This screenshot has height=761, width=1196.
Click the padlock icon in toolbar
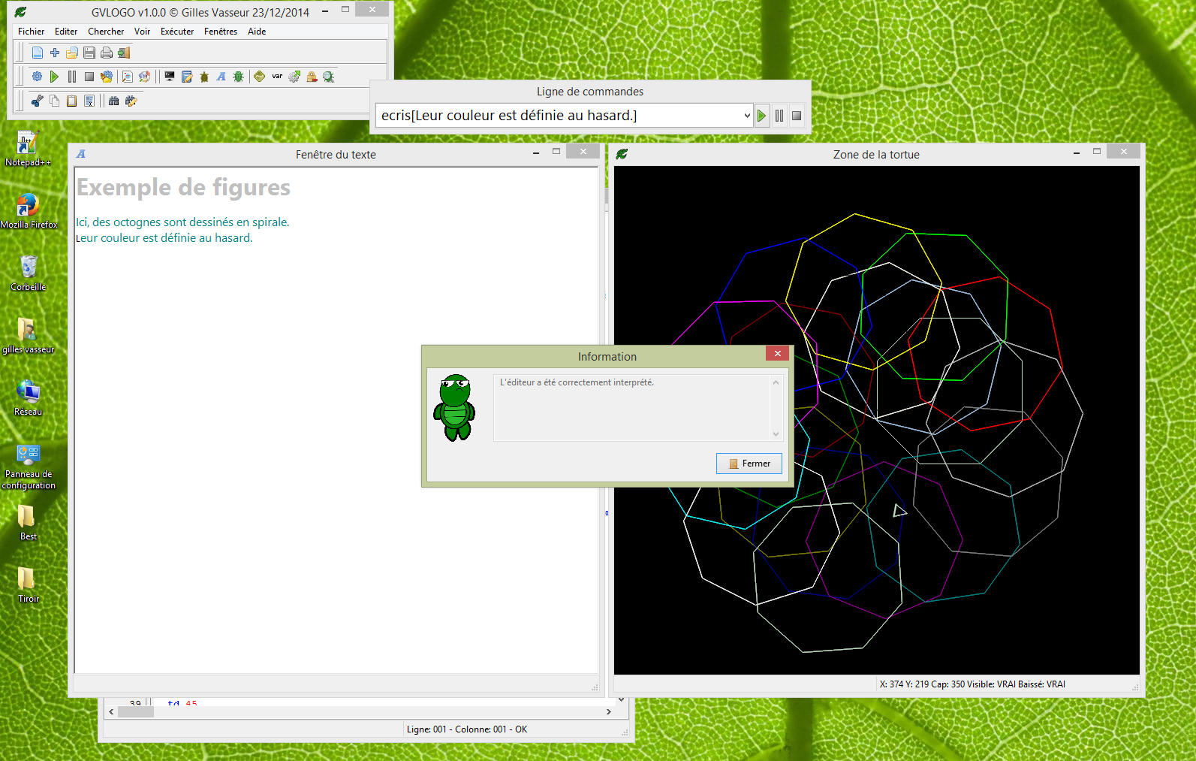[312, 77]
